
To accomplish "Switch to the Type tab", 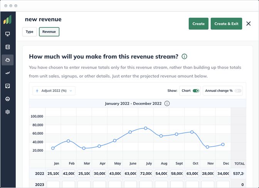I will coord(29,32).
